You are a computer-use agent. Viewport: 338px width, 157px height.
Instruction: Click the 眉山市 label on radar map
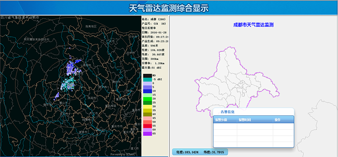[x=63, y=103]
